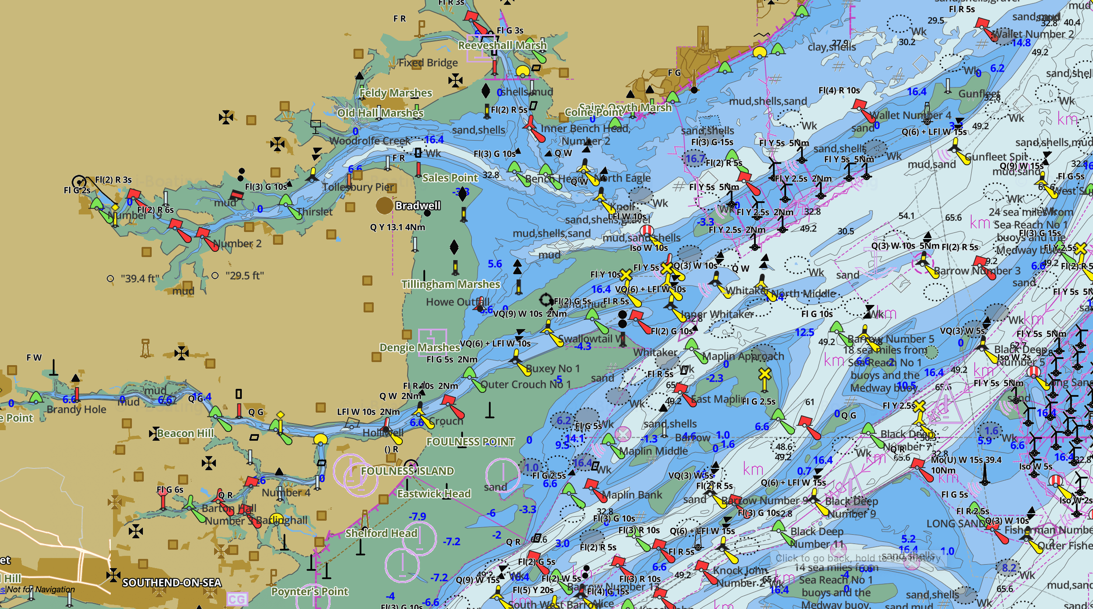Select the red-white striped buoy above Iso W 10s

click(647, 231)
